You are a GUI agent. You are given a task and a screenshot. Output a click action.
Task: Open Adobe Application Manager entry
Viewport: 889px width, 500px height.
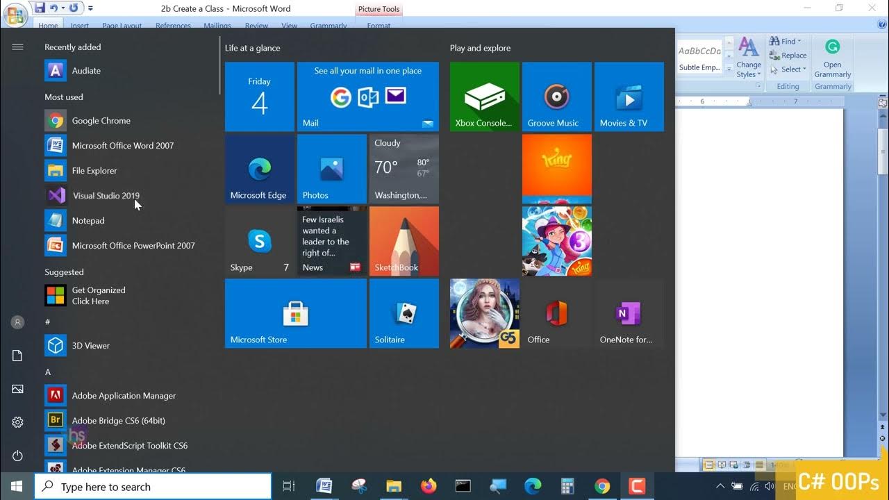click(132, 396)
